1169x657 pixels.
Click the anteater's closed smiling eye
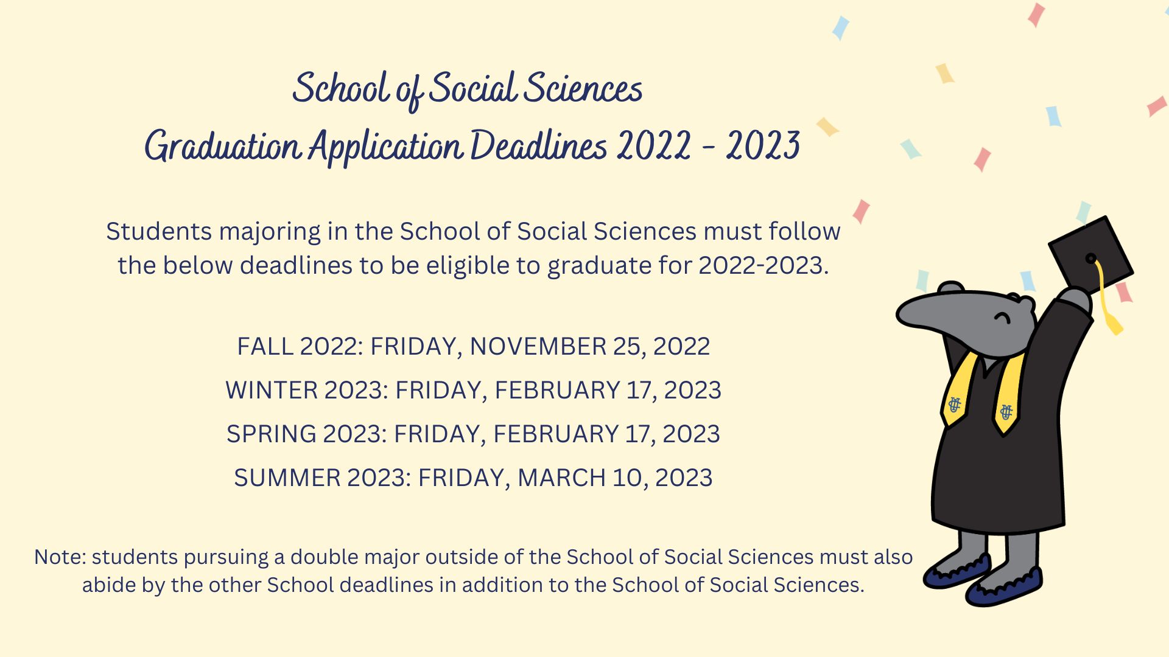tap(1002, 317)
